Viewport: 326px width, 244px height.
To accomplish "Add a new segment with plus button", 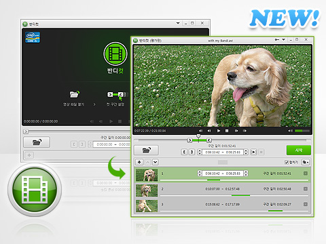I will click(139, 162).
